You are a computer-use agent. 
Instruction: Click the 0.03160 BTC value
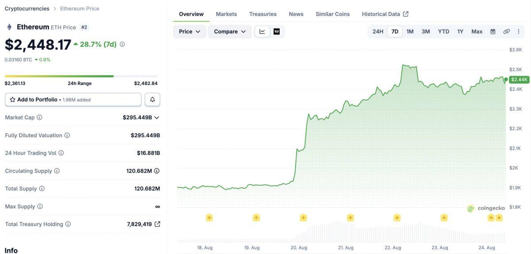pos(18,59)
